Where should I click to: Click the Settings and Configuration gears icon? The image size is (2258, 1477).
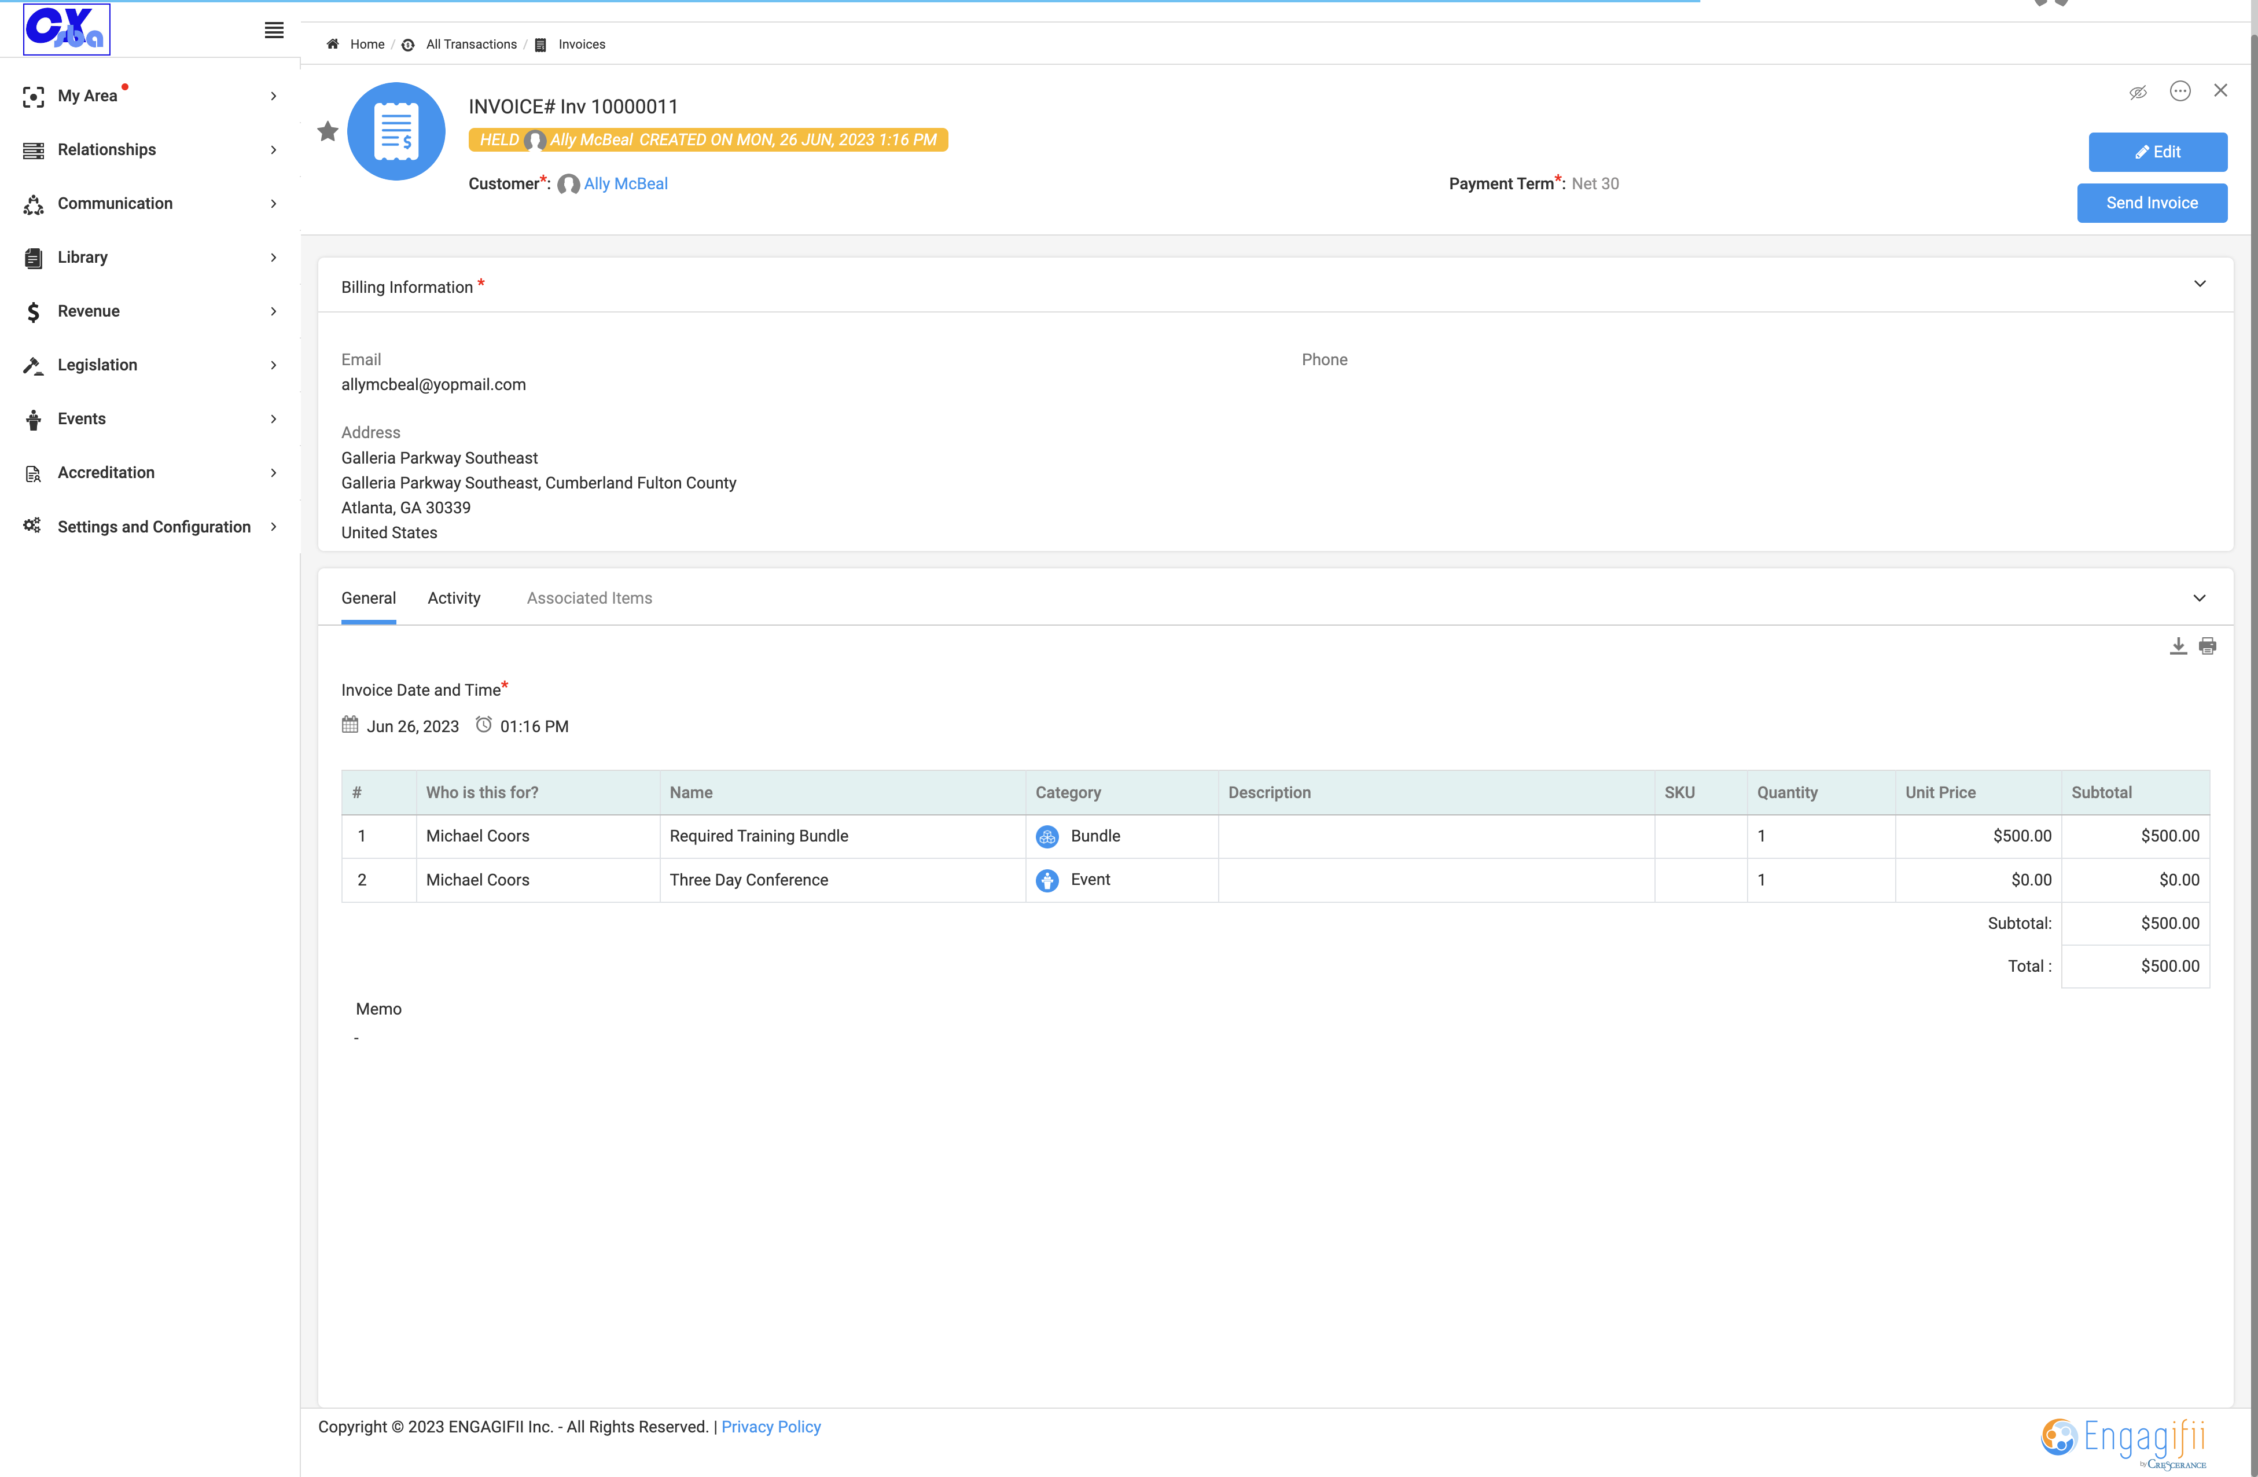coord(32,526)
